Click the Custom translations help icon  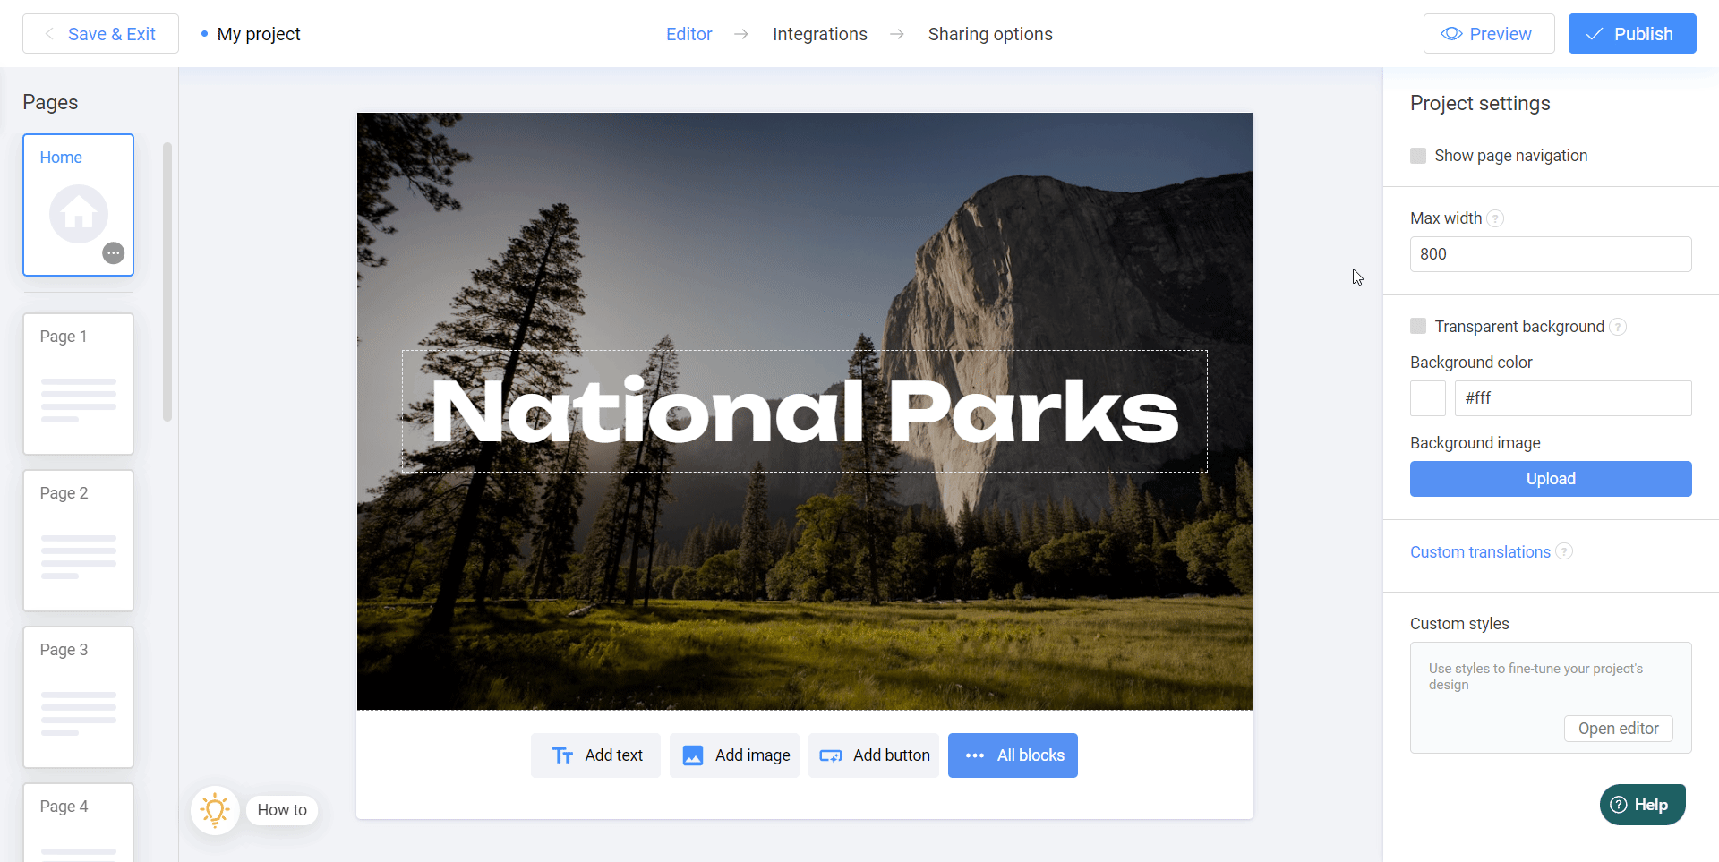point(1564,551)
